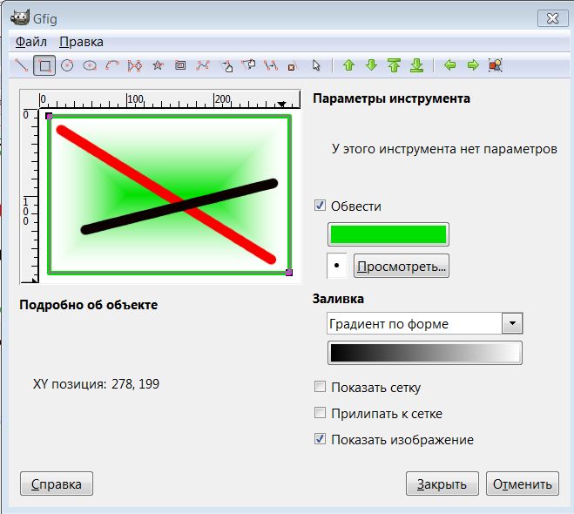The width and height of the screenshot is (574, 514).
Task: Click the Delete object tool
Action: (294, 65)
